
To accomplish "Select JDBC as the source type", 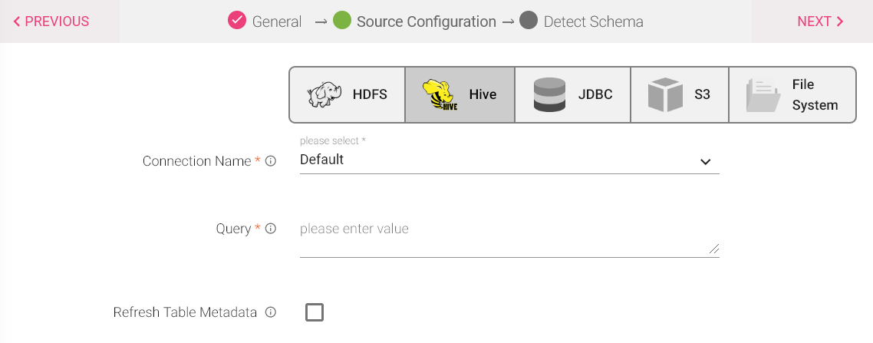I will [573, 94].
